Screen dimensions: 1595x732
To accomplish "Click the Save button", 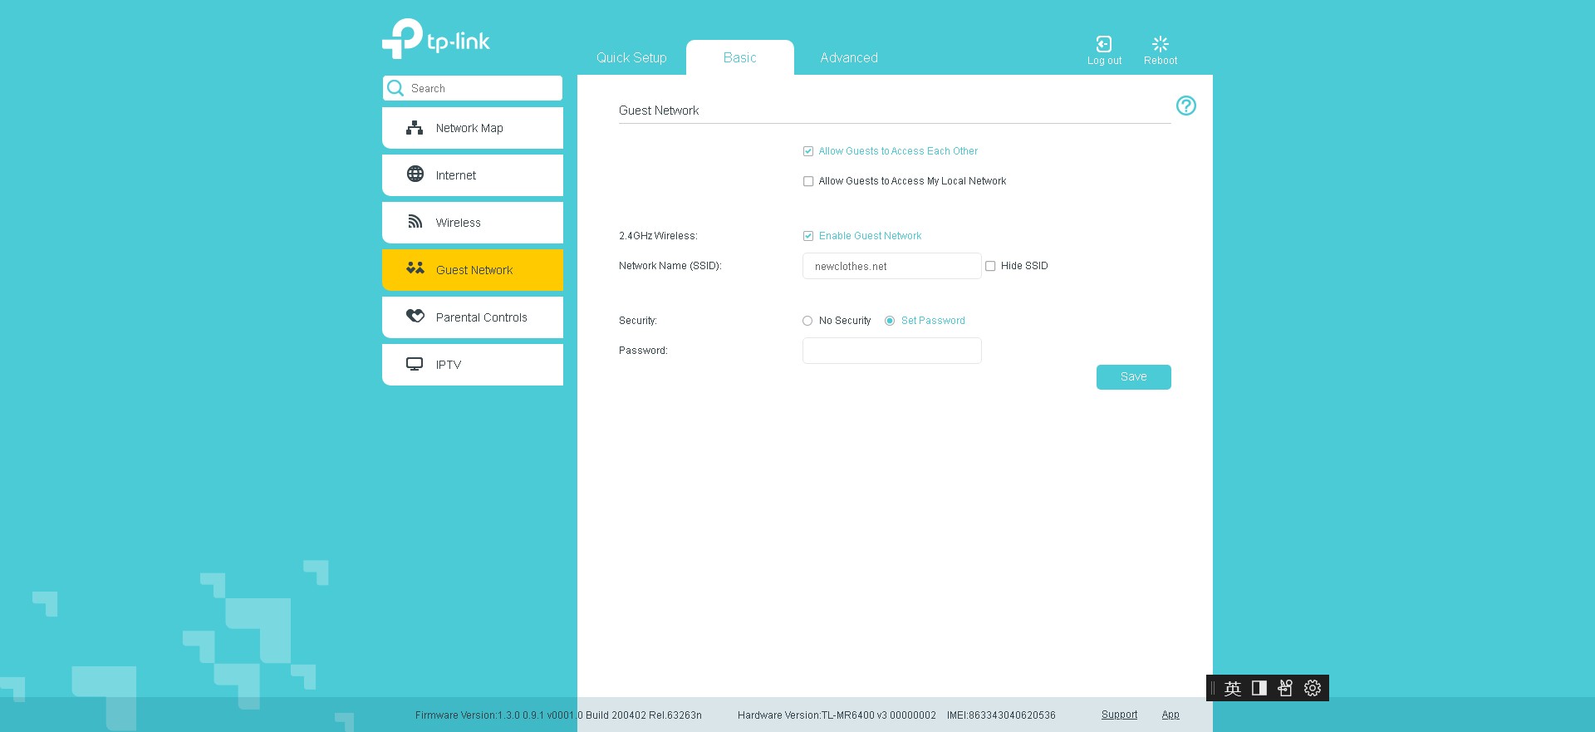I will (x=1133, y=377).
